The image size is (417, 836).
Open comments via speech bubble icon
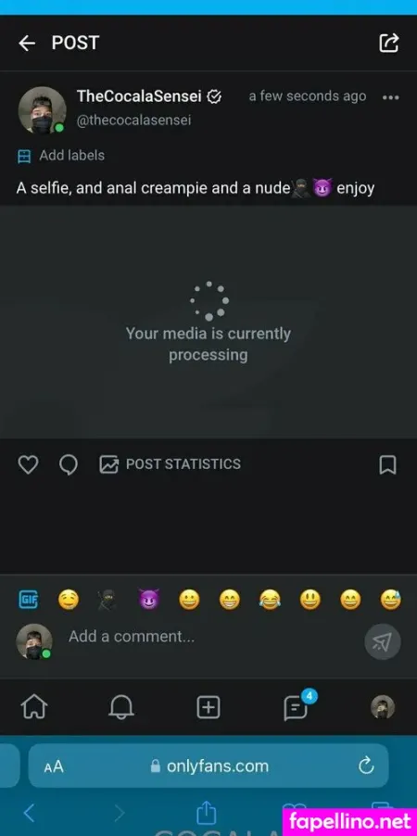coord(69,464)
